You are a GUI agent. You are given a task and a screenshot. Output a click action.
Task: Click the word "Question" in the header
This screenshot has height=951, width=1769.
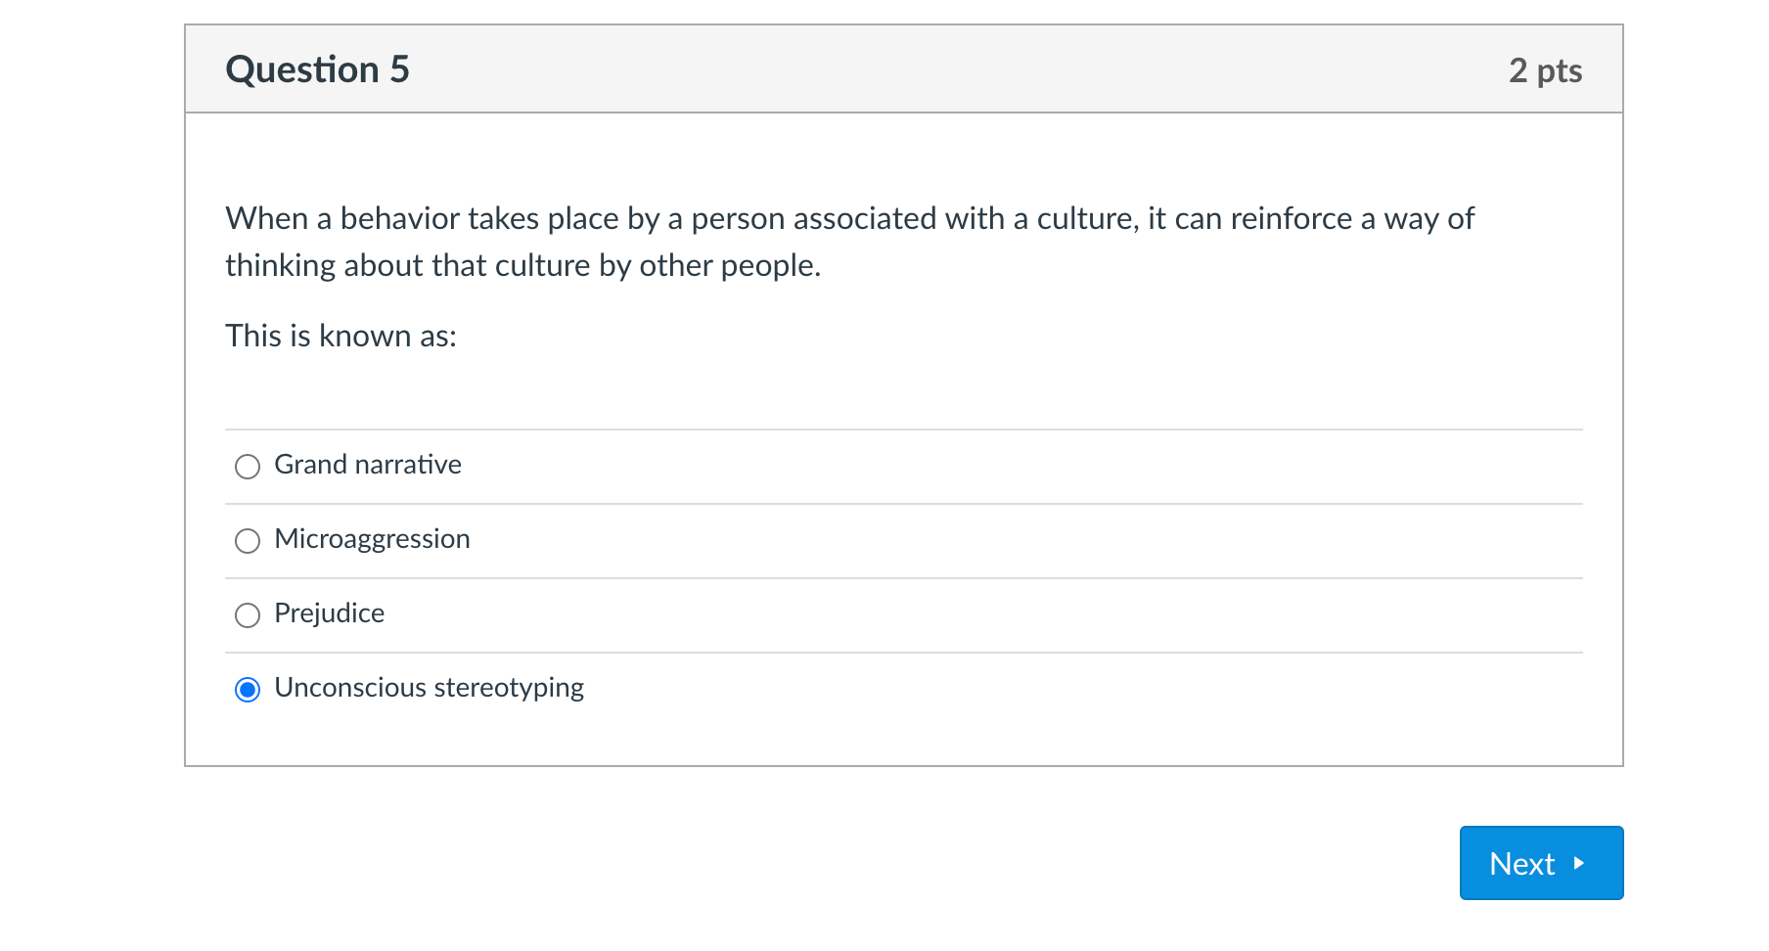pyautogui.click(x=302, y=69)
